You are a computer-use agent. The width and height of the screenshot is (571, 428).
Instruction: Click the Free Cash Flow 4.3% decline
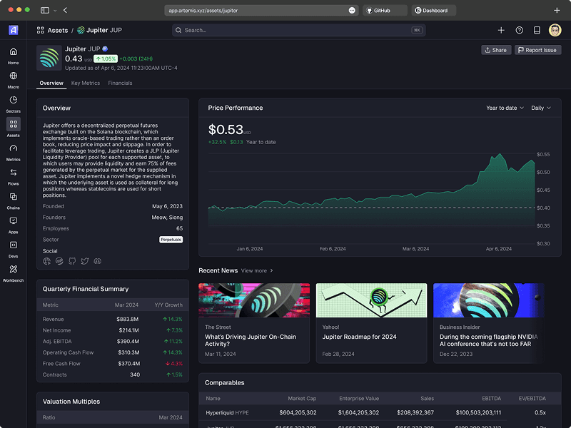coord(174,364)
